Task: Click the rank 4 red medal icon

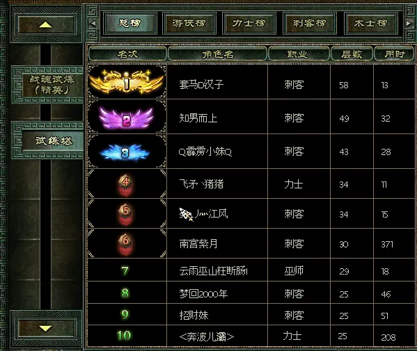Action: click(125, 185)
